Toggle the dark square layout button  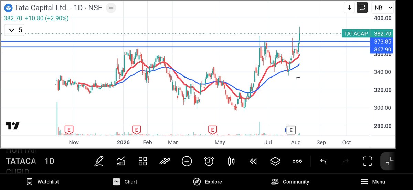point(362,8)
